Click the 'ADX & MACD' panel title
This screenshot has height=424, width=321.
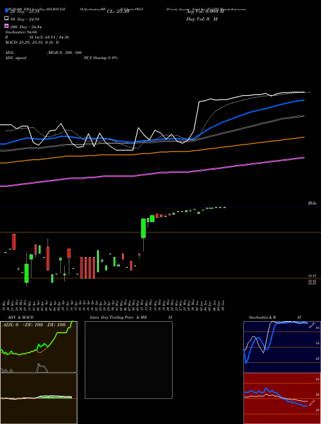pos(21,317)
